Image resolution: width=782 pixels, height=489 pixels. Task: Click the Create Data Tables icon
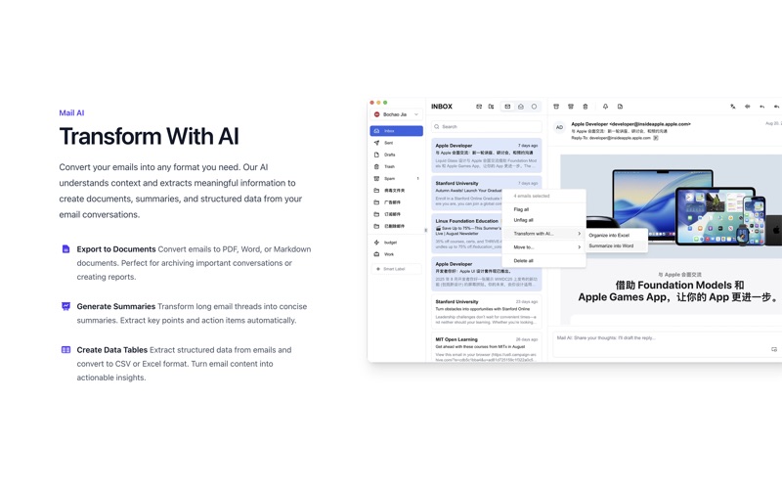(65, 350)
